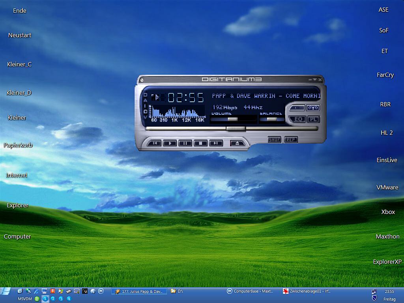404x303 pixels.
Task: Open the Ende desktop shortcut
Action: (x=20, y=11)
